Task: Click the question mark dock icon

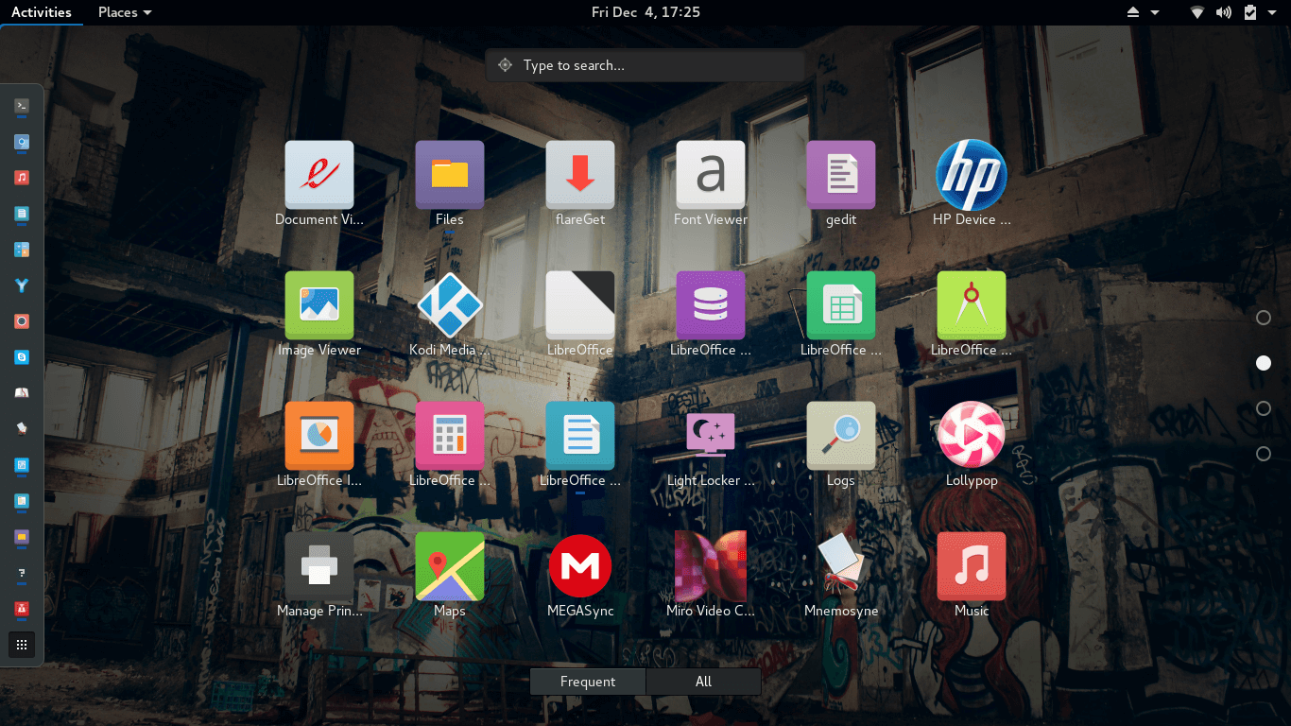Action: point(22,573)
